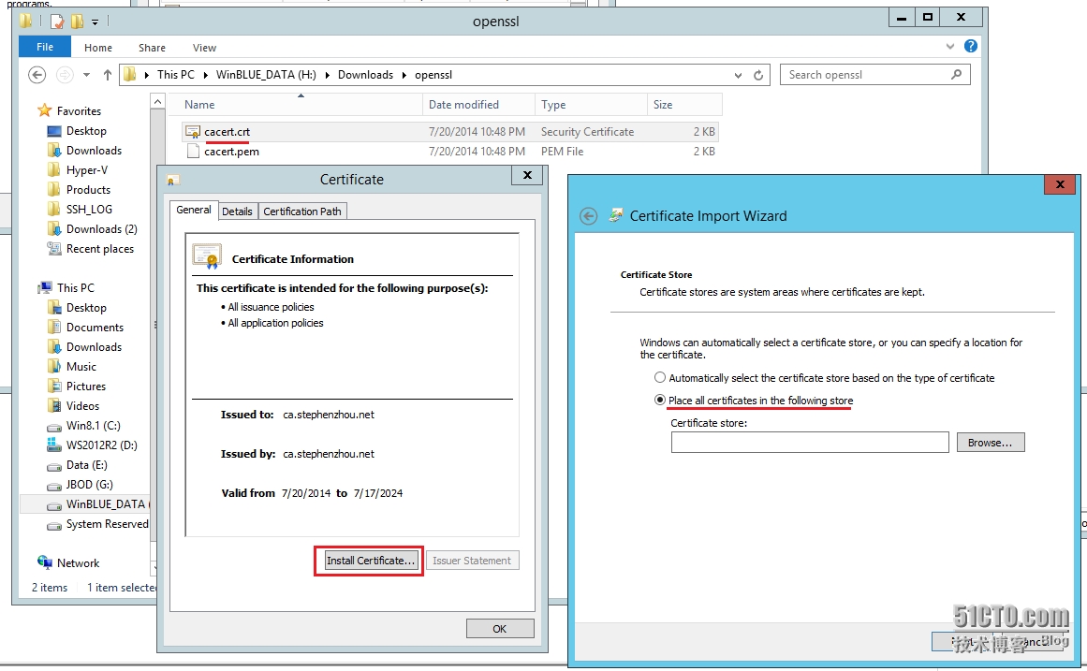Click the back arrow in Import Wizard
The width and height of the screenshot is (1087, 671).
point(588,216)
